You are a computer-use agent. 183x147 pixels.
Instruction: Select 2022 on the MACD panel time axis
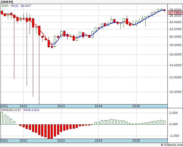(23, 141)
